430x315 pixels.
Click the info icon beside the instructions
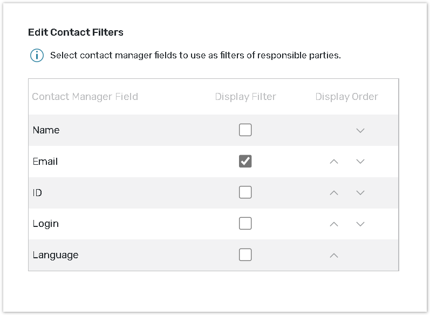coord(37,55)
